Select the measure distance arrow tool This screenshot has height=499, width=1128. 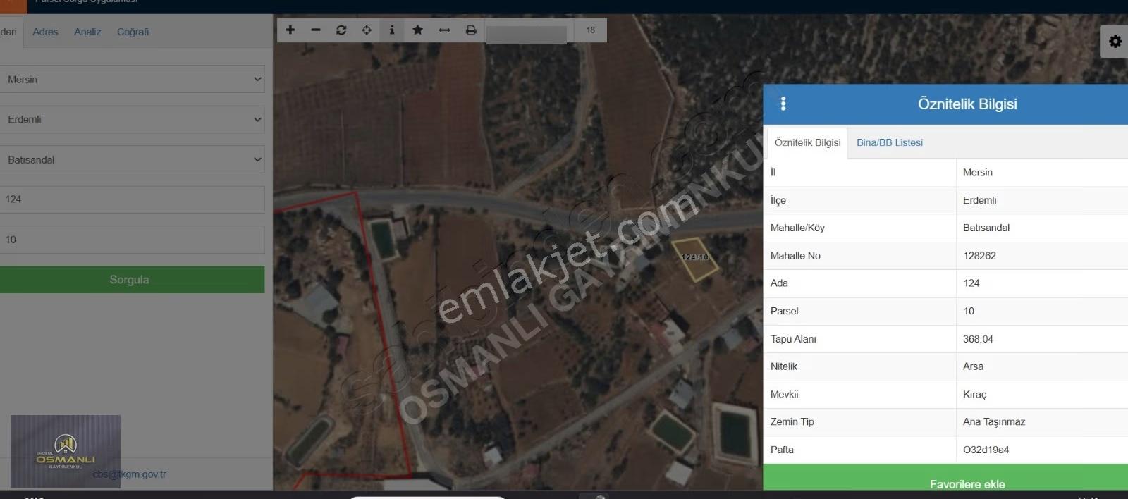(444, 30)
